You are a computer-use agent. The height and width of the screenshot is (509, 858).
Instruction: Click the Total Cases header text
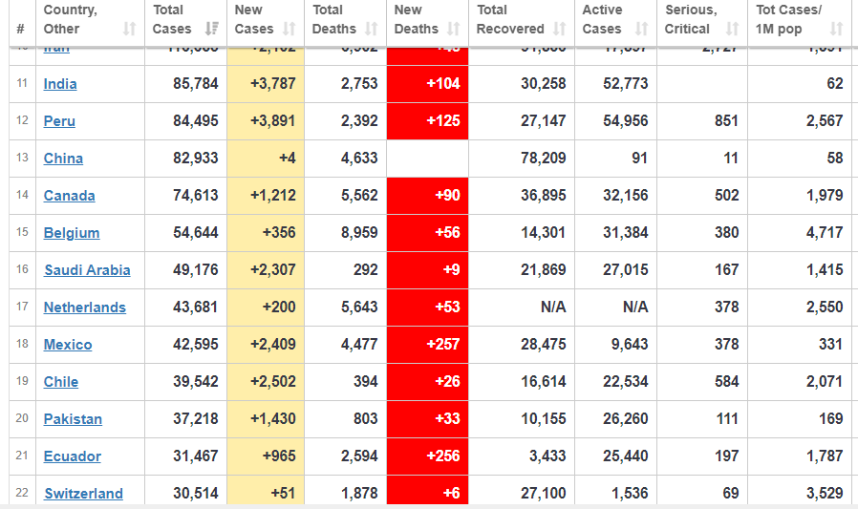[172, 19]
